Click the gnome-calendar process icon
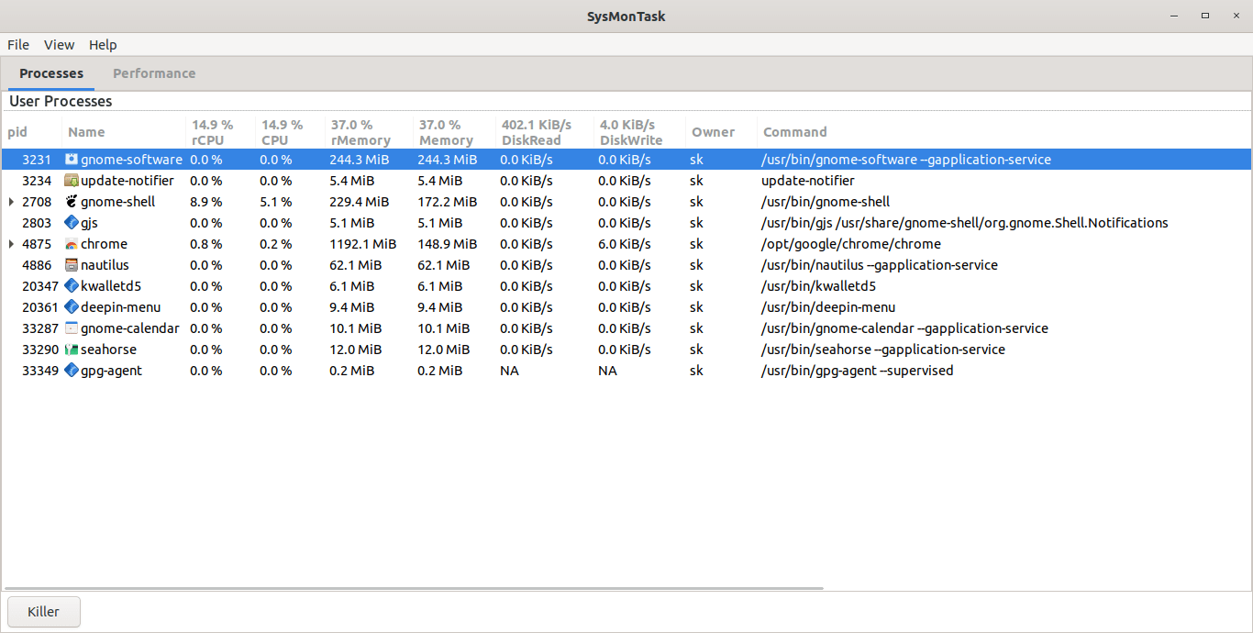Viewport: 1253px width, 633px height. click(x=72, y=328)
